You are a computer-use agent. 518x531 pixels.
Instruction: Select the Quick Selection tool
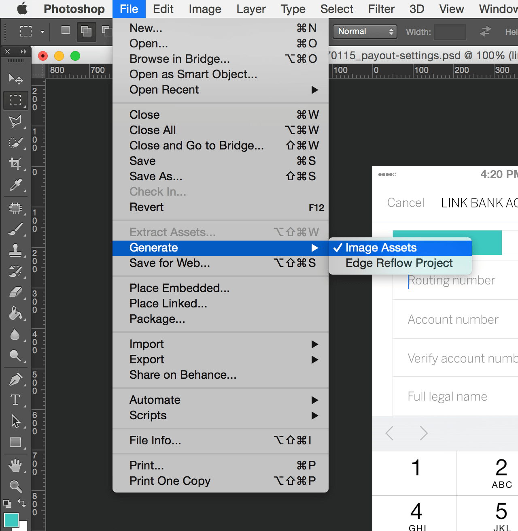click(15, 143)
